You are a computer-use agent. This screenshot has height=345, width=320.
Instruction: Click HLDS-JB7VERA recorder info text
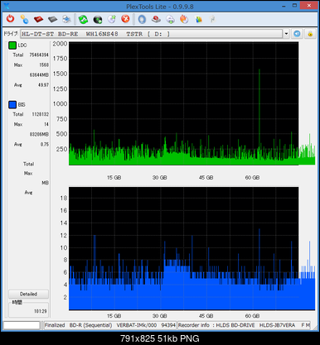click(x=277, y=325)
